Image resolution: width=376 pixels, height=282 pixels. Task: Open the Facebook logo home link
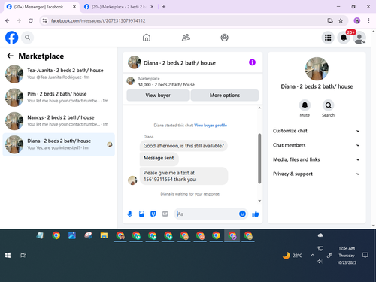[11, 38]
